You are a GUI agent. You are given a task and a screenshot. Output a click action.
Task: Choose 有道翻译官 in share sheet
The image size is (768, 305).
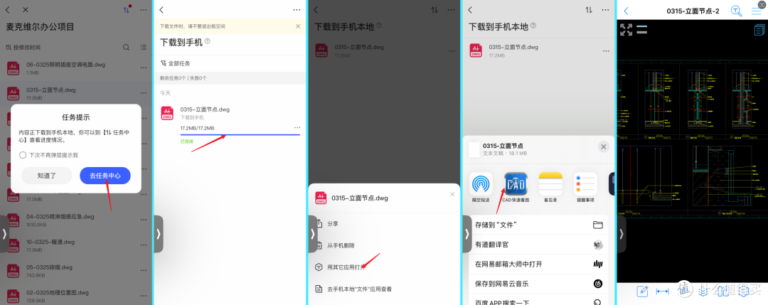(x=538, y=245)
